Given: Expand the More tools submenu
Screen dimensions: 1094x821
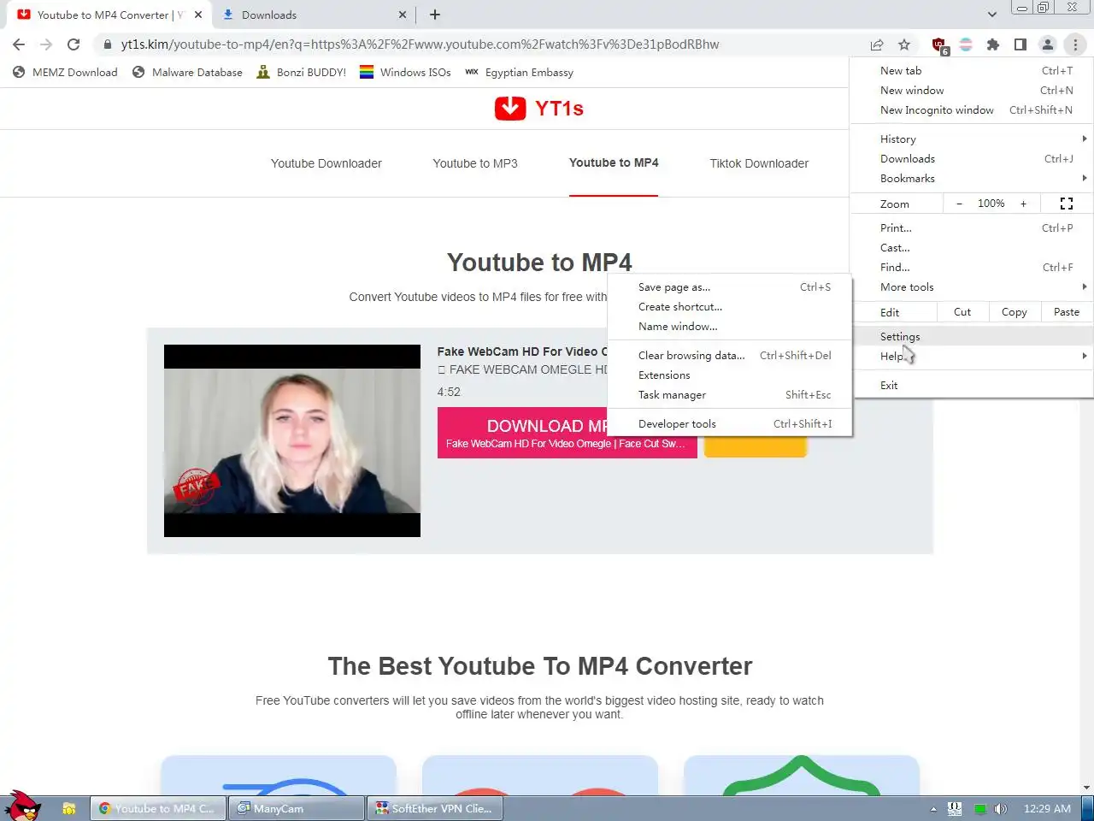Looking at the screenshot, I should click(x=972, y=287).
